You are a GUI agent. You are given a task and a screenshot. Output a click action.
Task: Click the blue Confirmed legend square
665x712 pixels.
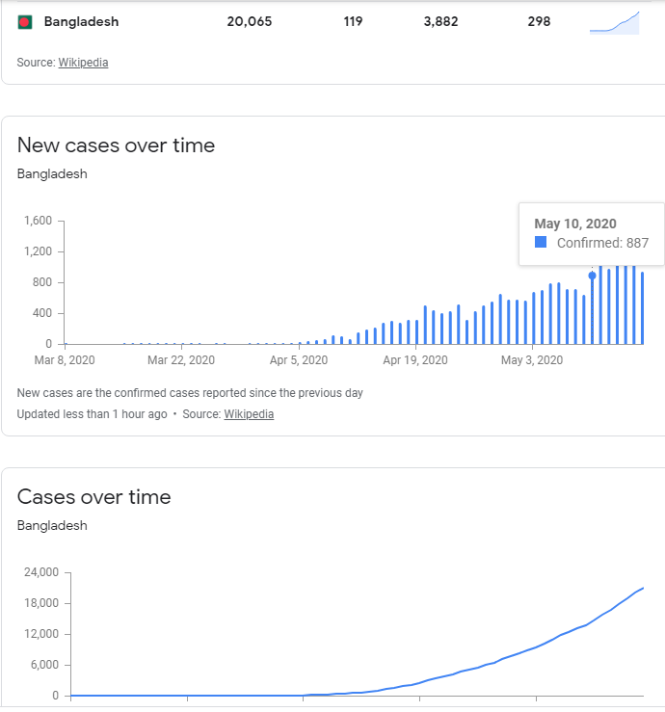tap(541, 243)
